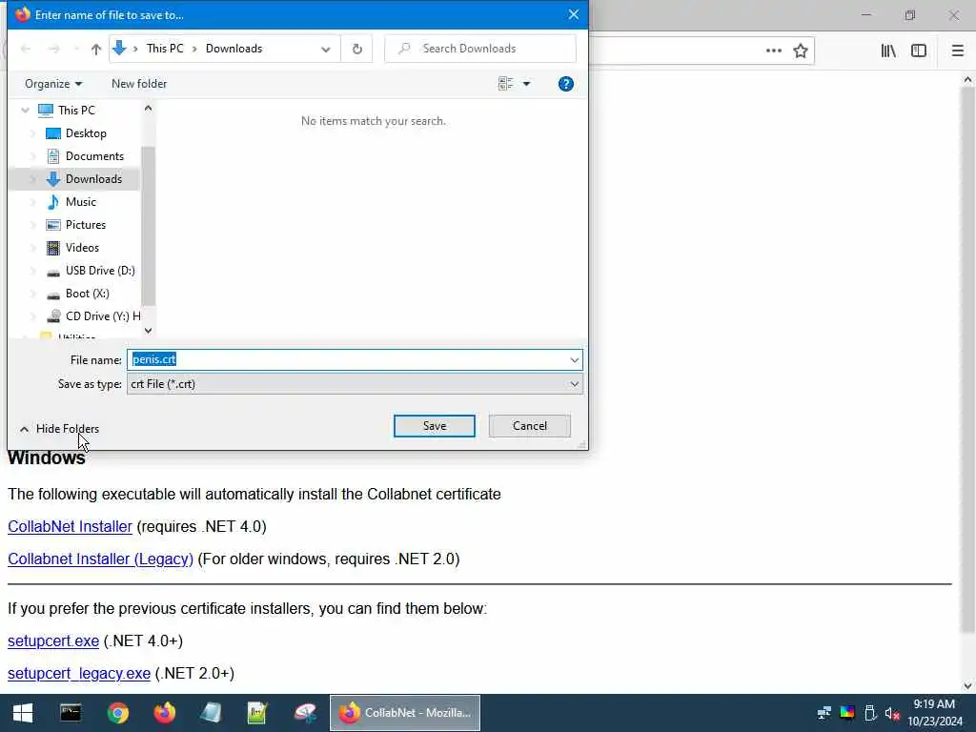Select Desktop in the folder tree
Image resolution: width=976 pixels, height=732 pixels.
pyautogui.click(x=86, y=133)
